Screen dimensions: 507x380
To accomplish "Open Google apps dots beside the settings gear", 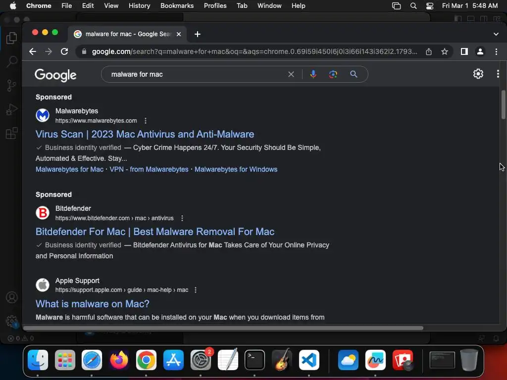I will pyautogui.click(x=498, y=74).
